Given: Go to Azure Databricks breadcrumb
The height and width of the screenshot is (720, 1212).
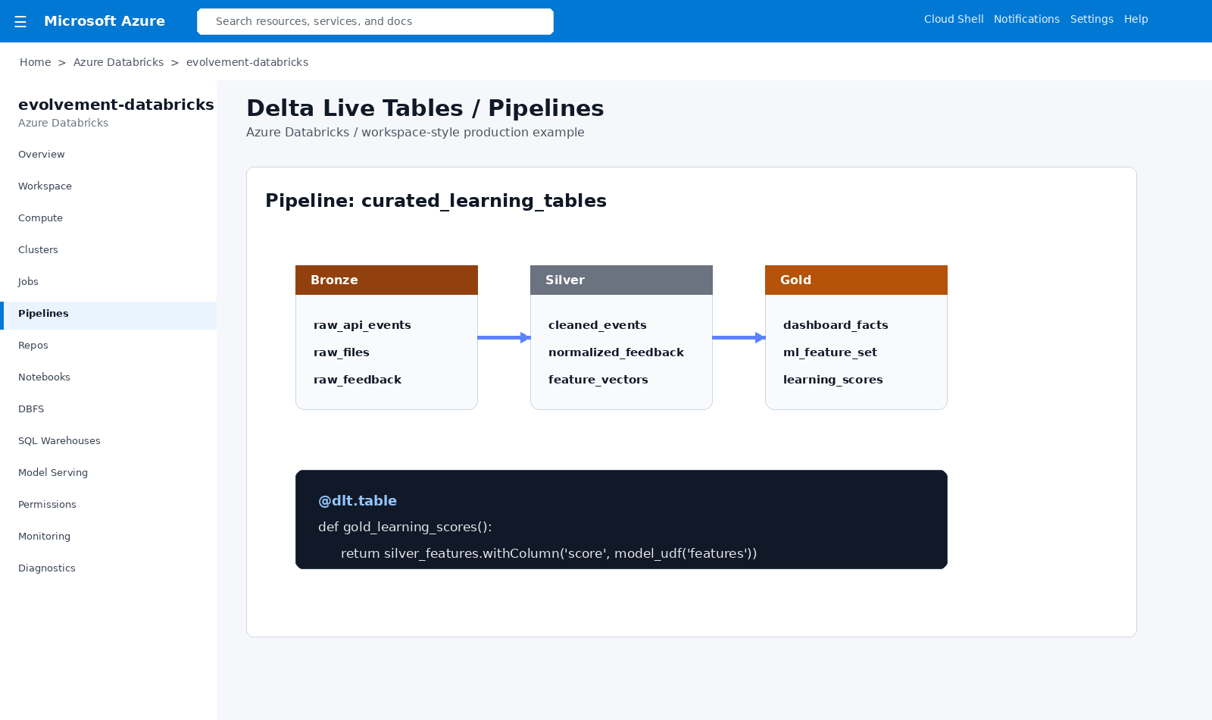Looking at the screenshot, I should click(x=118, y=62).
